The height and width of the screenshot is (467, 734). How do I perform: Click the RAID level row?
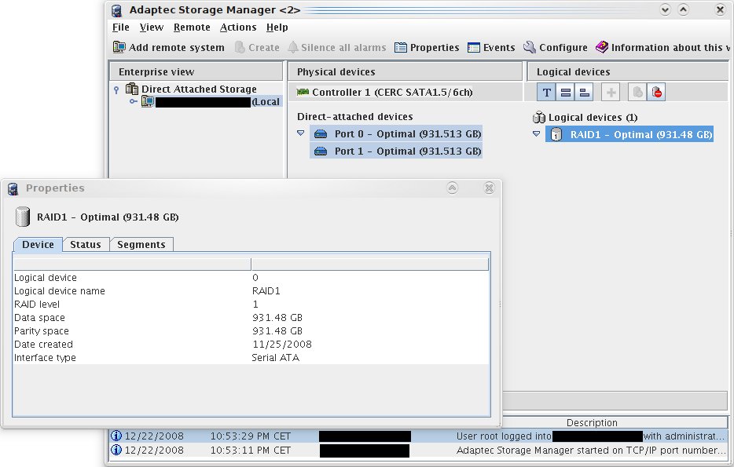[x=251, y=305]
